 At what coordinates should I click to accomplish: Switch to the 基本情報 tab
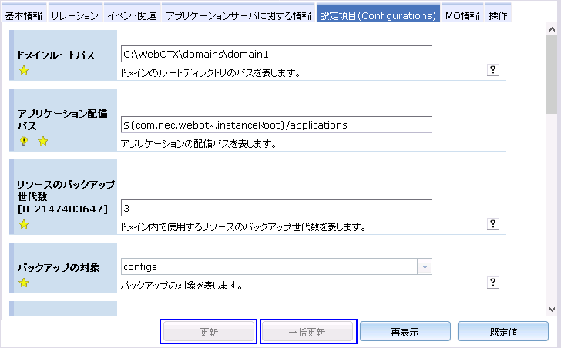tap(24, 15)
